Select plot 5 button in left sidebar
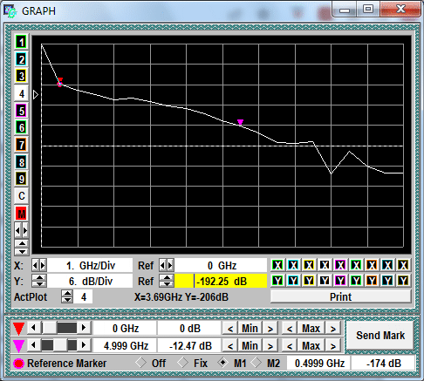The height and width of the screenshot is (381, 424). [x=21, y=111]
